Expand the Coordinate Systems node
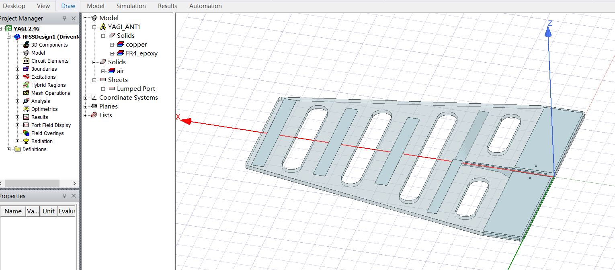615x270 pixels. click(x=86, y=98)
